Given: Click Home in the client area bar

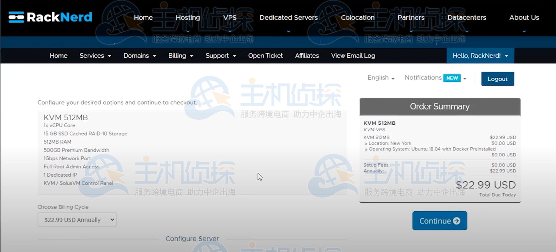Looking at the screenshot, I should coord(58,56).
